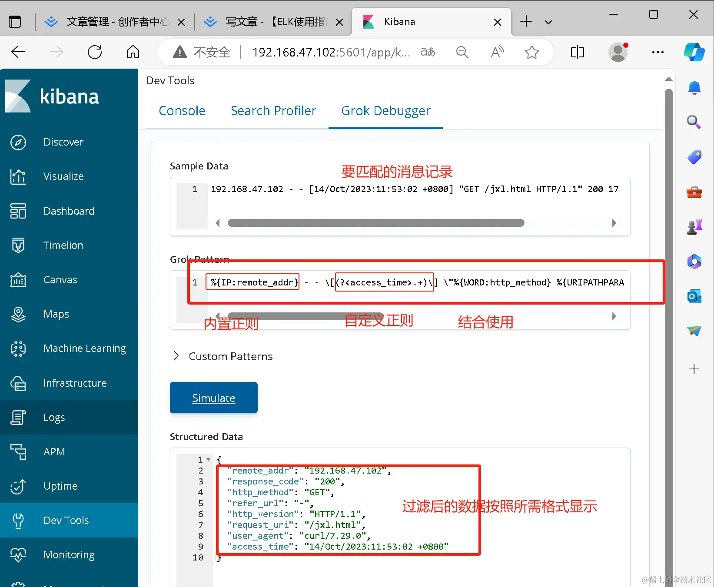Open the Edge sidebar notification bell
Image resolution: width=714 pixels, height=587 pixels.
[x=694, y=88]
